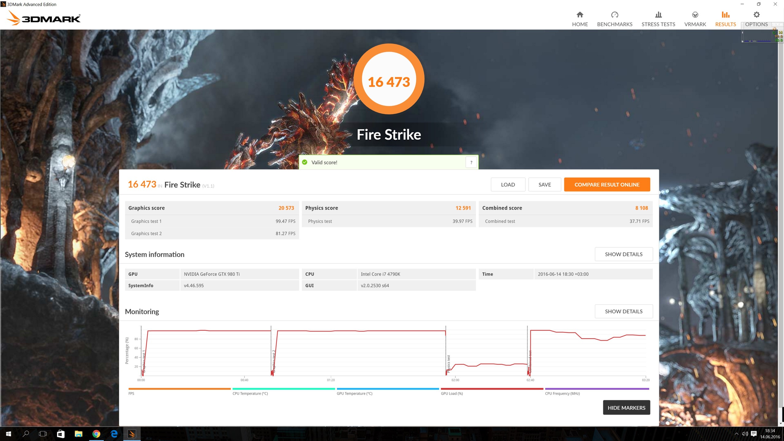The width and height of the screenshot is (784, 441).
Task: Click the home house icon
Action: click(580, 15)
